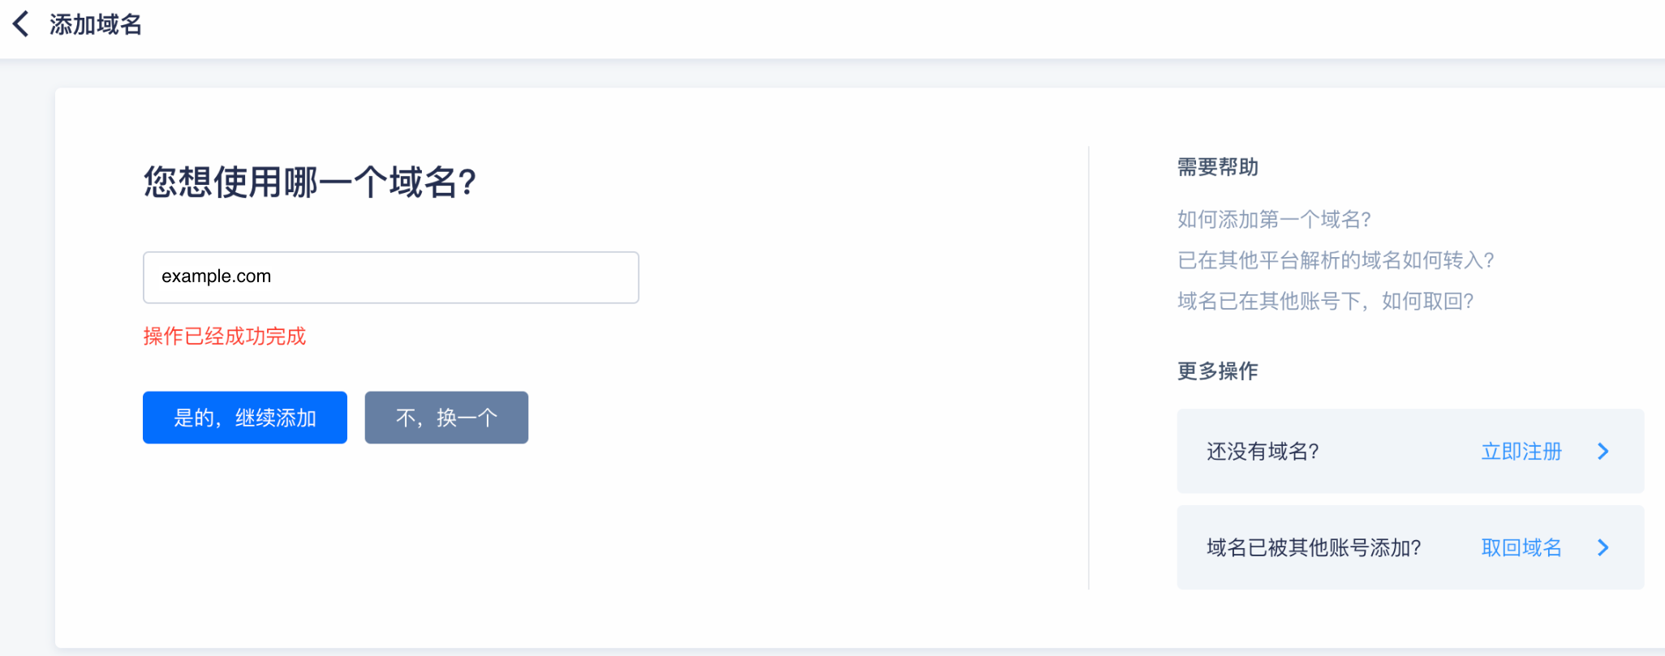Focus the example.com domain input field
Screen dimensions: 1665x656
click(391, 277)
